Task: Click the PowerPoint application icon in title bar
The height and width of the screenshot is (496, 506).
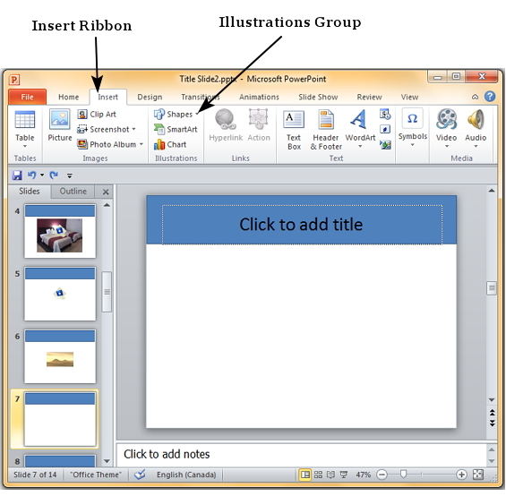Action: [x=15, y=80]
